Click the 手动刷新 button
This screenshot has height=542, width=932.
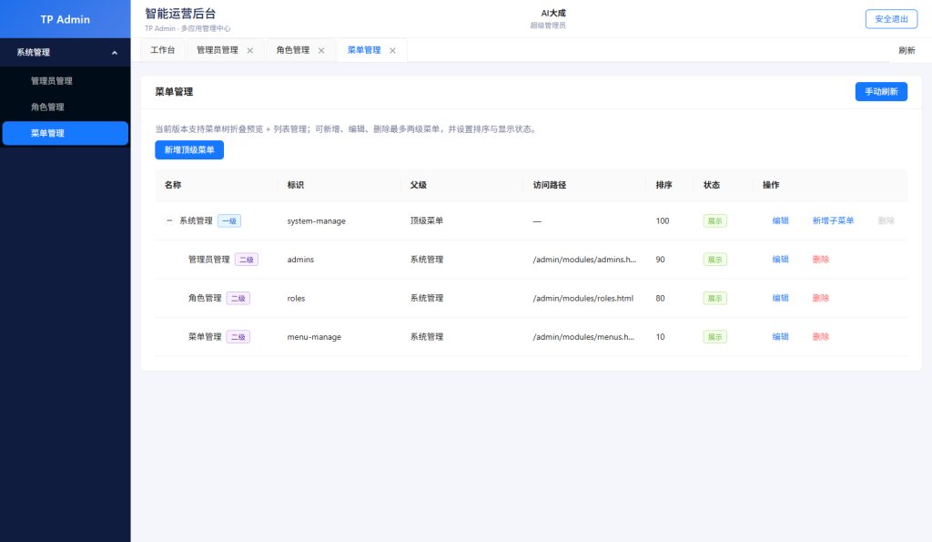(880, 92)
